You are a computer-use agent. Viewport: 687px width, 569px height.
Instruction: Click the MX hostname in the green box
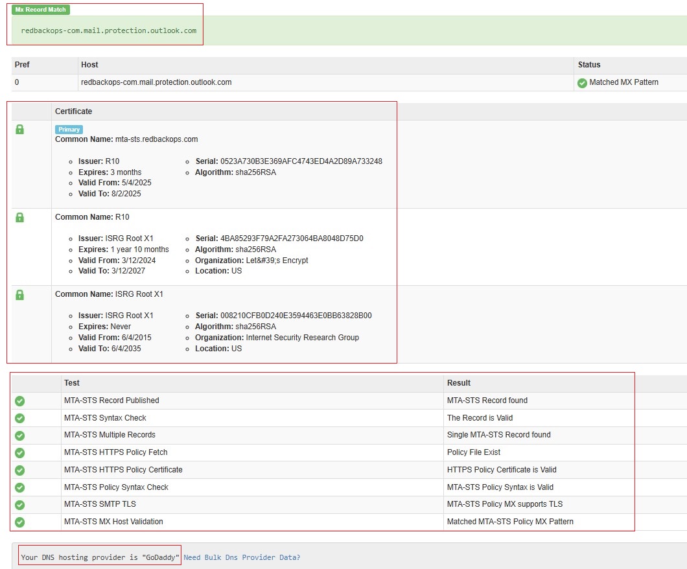(108, 30)
